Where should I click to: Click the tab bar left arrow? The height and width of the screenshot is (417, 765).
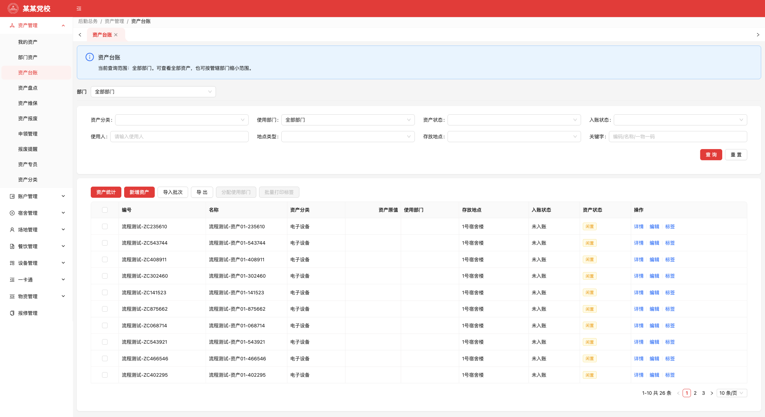coord(80,35)
